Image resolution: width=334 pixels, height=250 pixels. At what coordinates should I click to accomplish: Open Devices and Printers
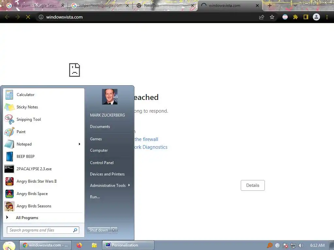click(107, 174)
